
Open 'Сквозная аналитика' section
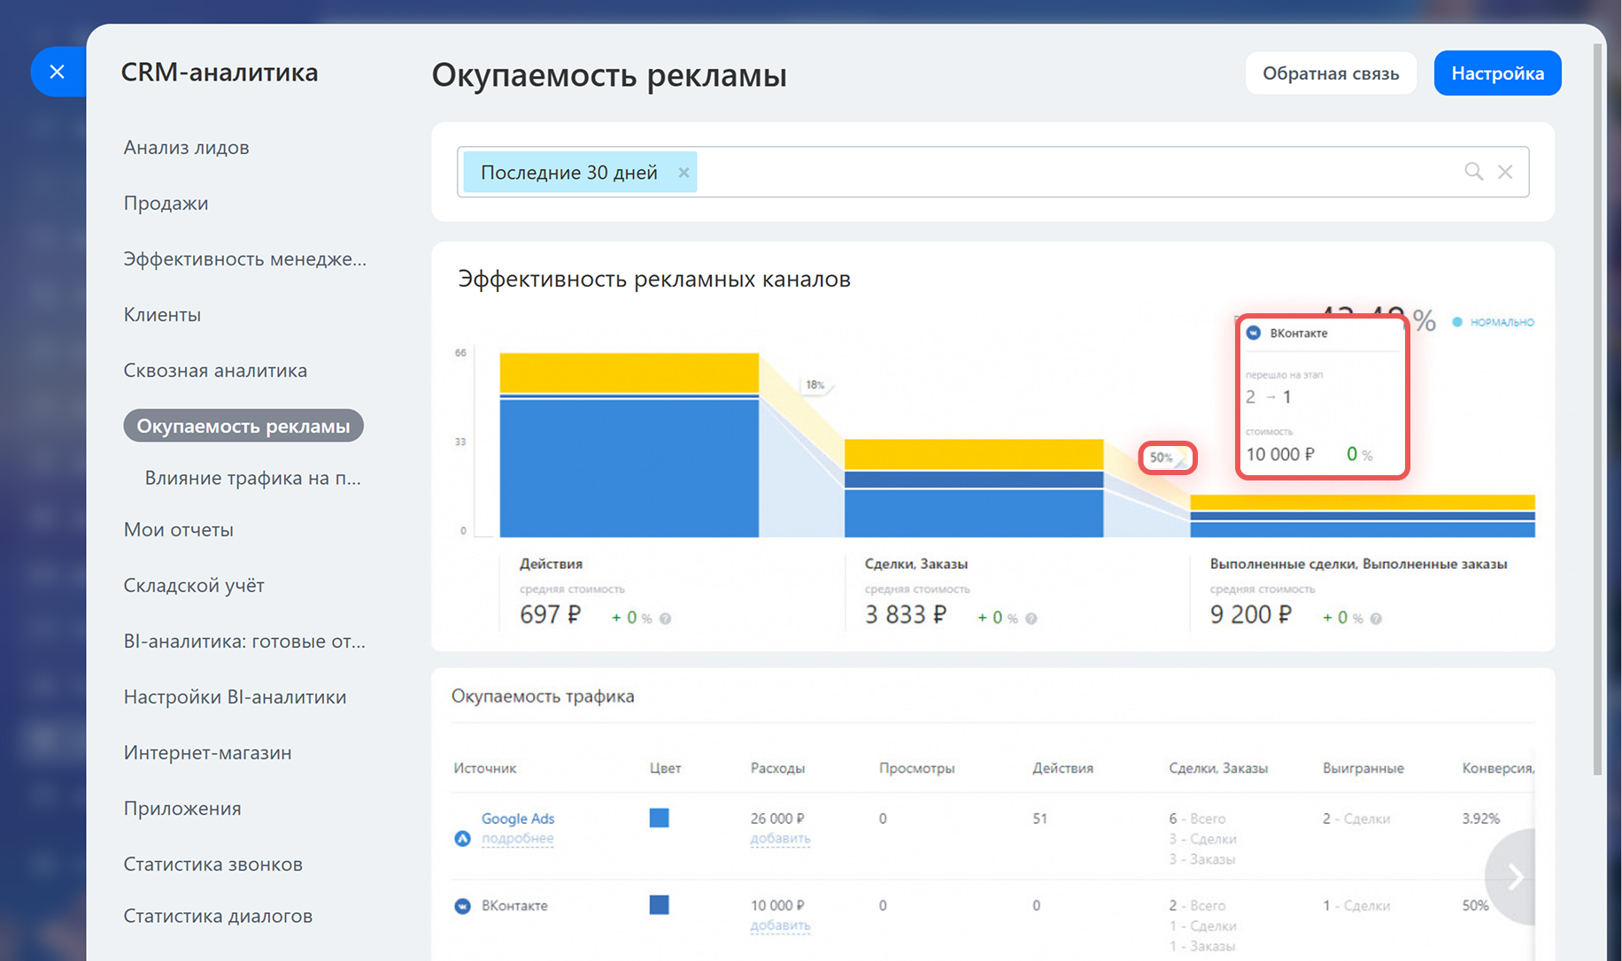click(215, 371)
